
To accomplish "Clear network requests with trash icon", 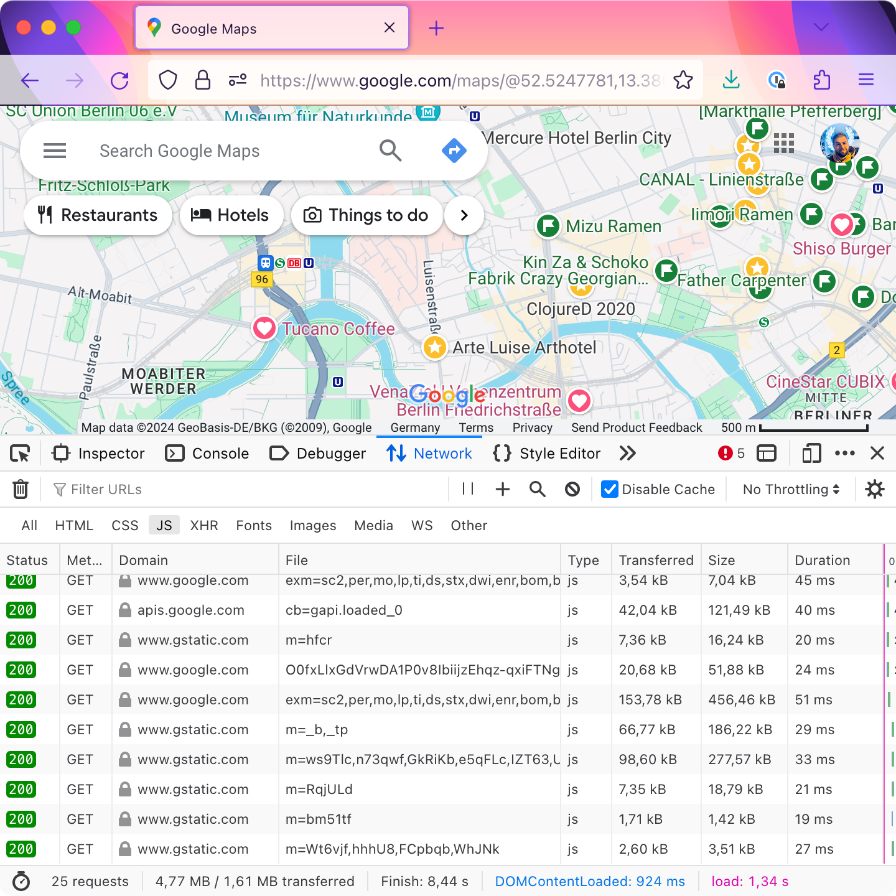I will (x=21, y=490).
